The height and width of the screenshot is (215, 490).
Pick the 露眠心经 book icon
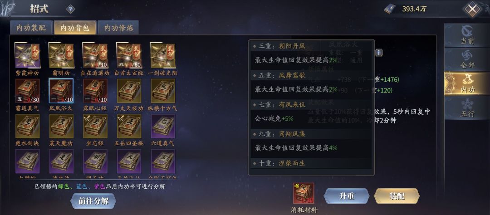pos(95,91)
